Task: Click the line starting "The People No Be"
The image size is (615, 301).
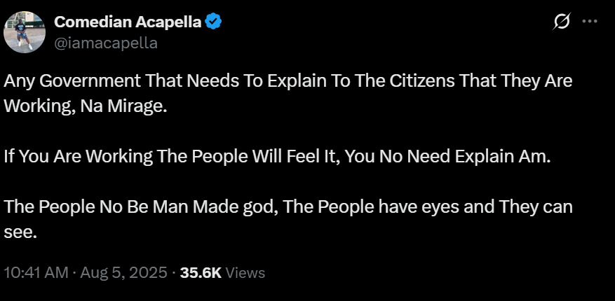Action: tap(140, 207)
